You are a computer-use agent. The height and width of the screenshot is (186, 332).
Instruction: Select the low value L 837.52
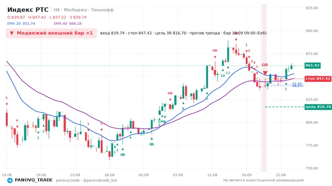pyautogui.click(x=58, y=17)
